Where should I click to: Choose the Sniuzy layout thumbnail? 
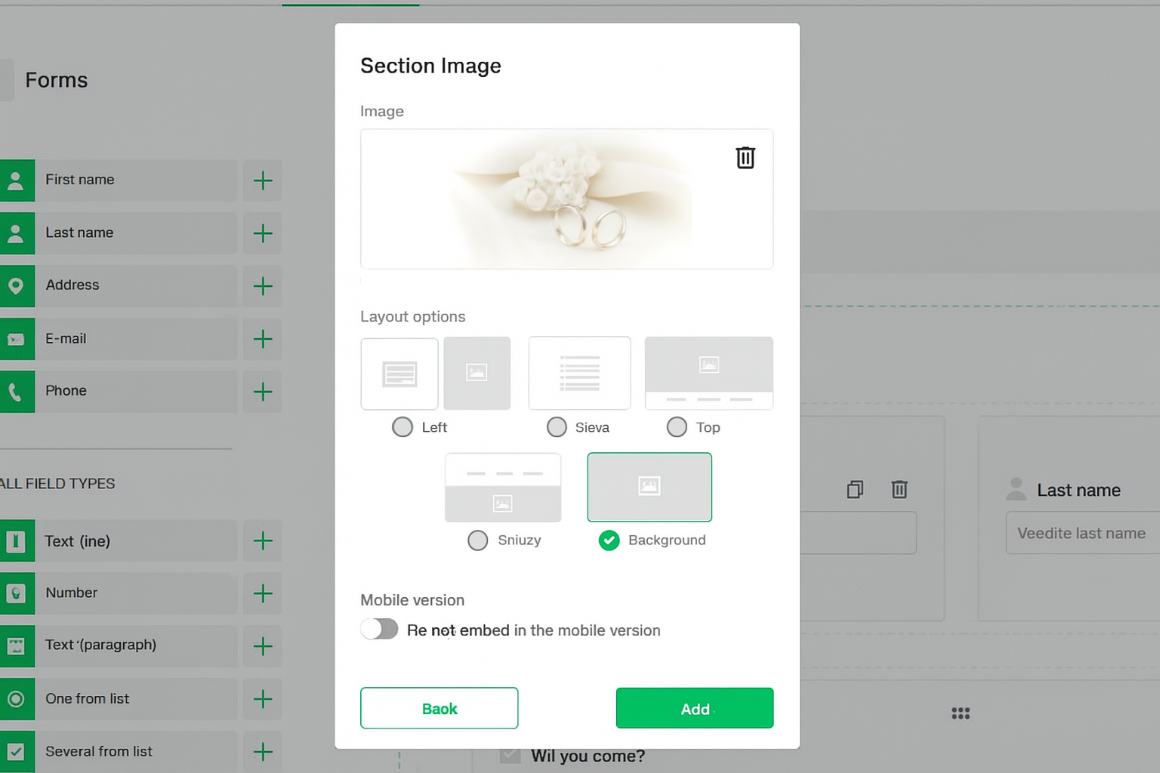(x=503, y=488)
